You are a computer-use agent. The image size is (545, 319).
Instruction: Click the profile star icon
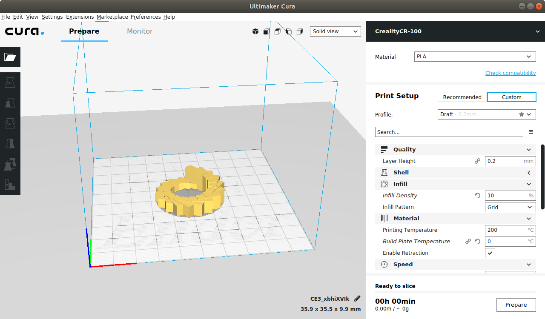tap(522, 114)
